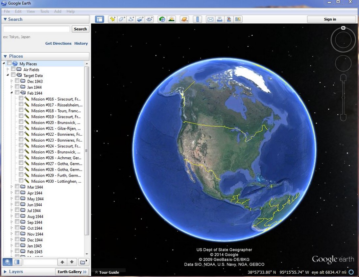Click the streaming status circle in status bar
359x277 pixels.
pyautogui.click(x=351, y=272)
